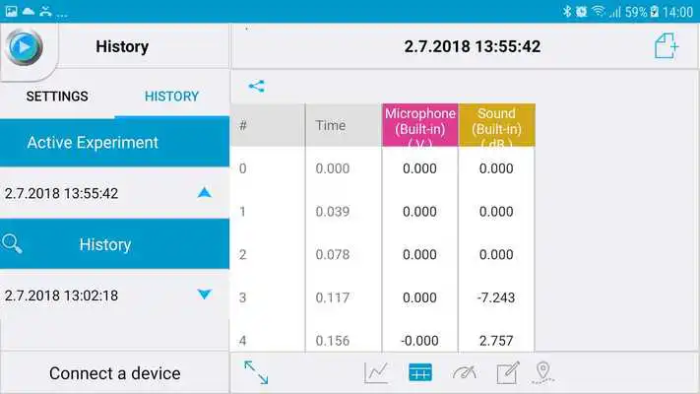Open the gauge meter view

(x=464, y=372)
